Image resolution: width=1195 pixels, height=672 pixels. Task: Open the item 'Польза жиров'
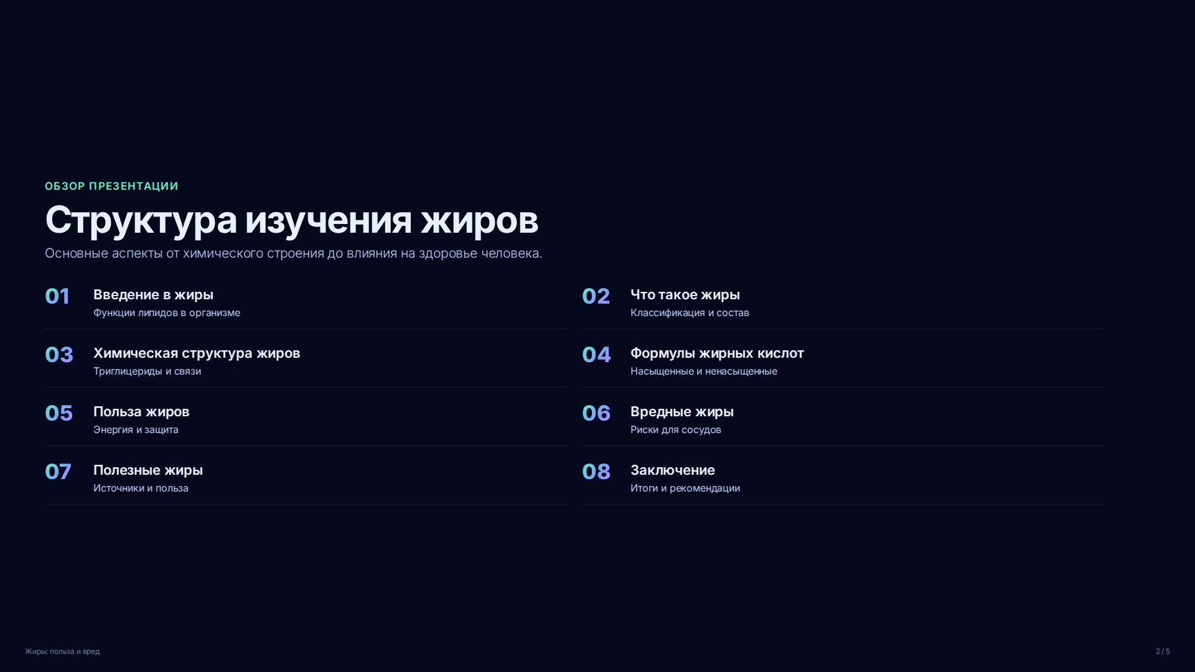141,412
